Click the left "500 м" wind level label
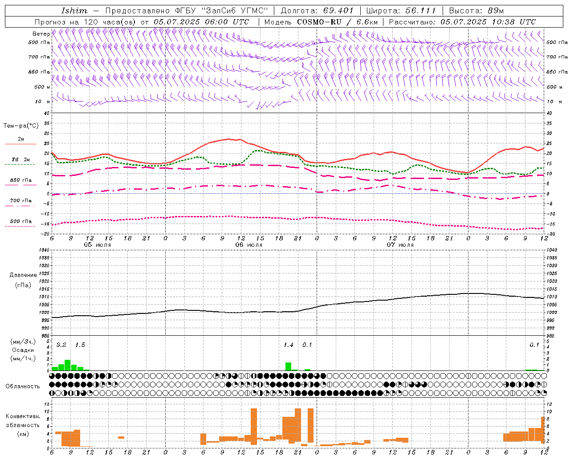 (43, 87)
